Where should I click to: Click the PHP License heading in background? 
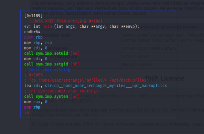coord(165,78)
